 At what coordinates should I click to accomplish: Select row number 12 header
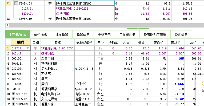8,19
